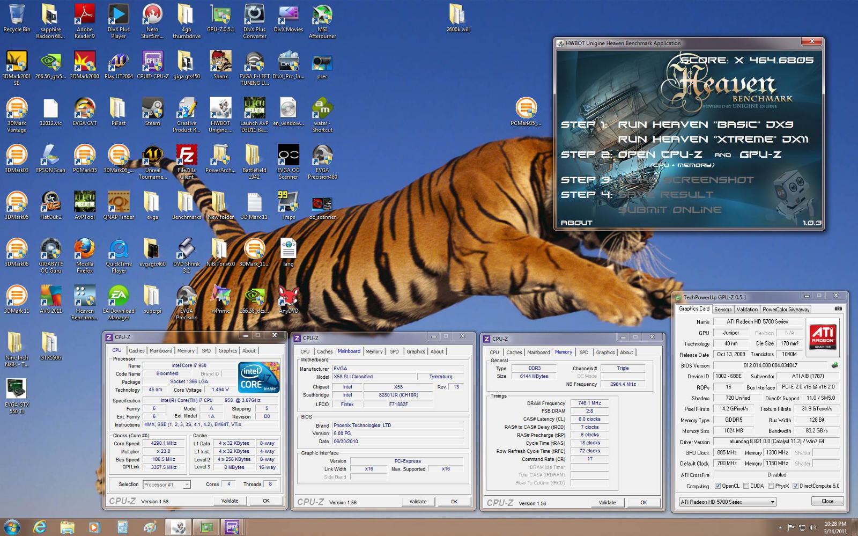Launch QuickTime Player icon
Image resolution: width=858 pixels, height=536 pixels.
tap(119, 255)
